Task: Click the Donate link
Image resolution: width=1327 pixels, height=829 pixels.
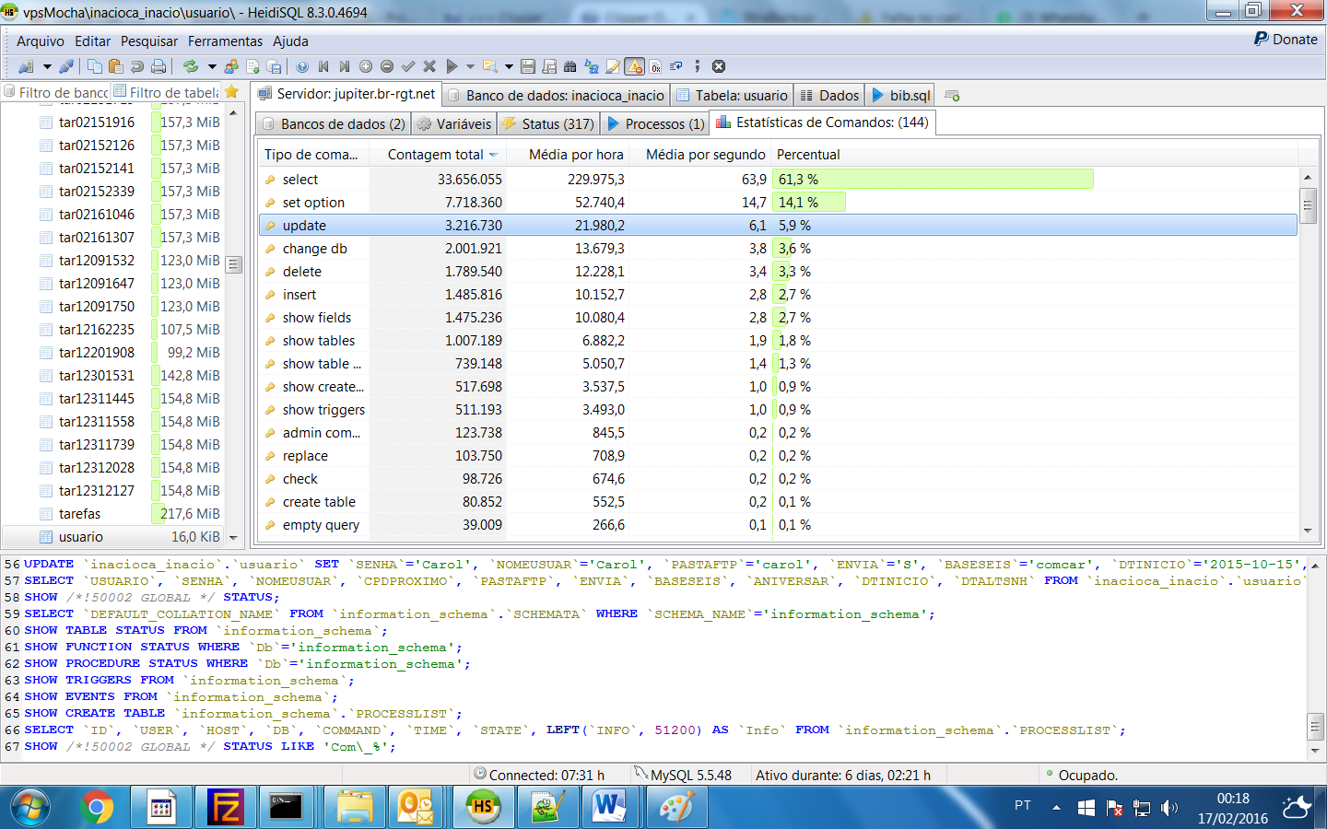Action: click(1286, 40)
